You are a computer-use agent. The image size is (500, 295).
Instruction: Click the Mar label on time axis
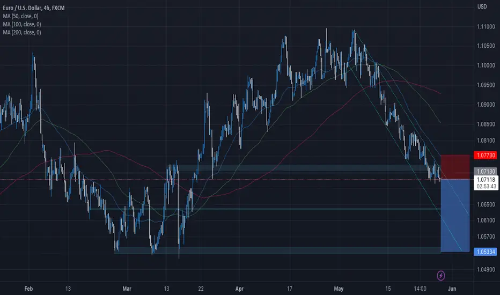[x=127, y=289]
